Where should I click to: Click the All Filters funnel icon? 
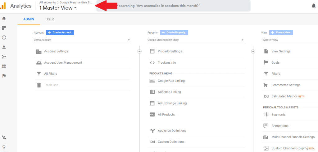(39, 74)
